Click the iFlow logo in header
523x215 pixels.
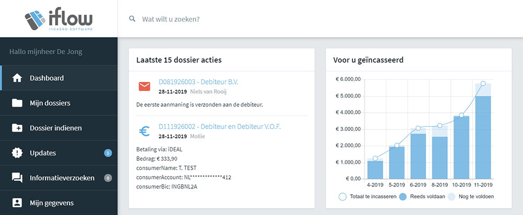59,19
